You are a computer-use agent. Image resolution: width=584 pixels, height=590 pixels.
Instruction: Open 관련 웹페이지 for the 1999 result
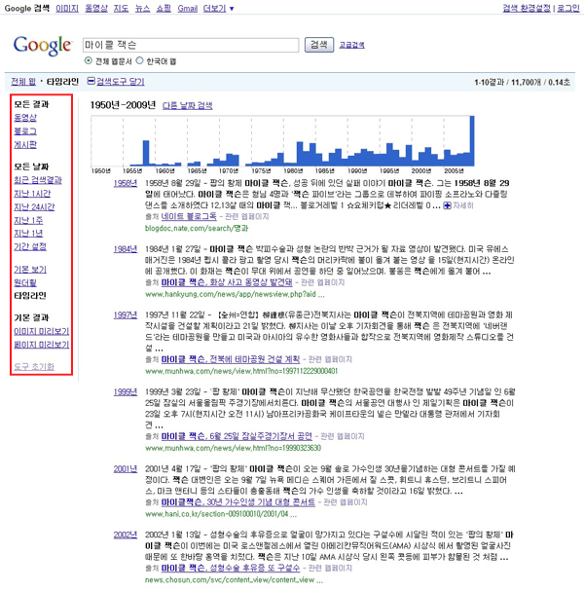pyautogui.click(x=343, y=436)
